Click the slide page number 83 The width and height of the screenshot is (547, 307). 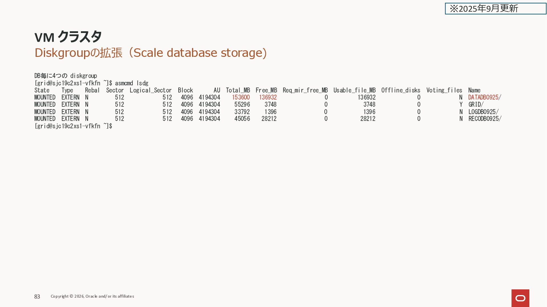coord(37,296)
